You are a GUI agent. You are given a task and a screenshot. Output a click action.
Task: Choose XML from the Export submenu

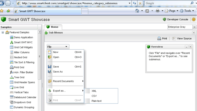94,91
